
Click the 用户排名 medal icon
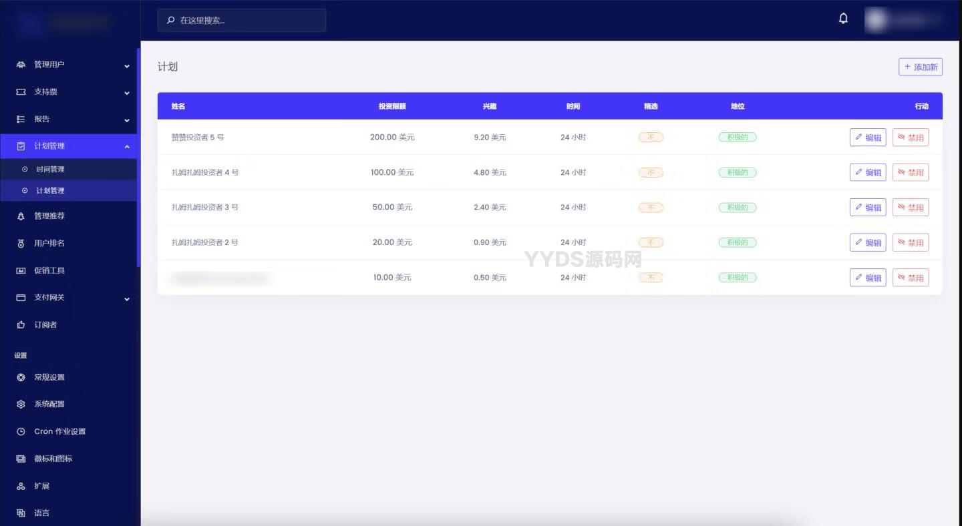(x=21, y=244)
